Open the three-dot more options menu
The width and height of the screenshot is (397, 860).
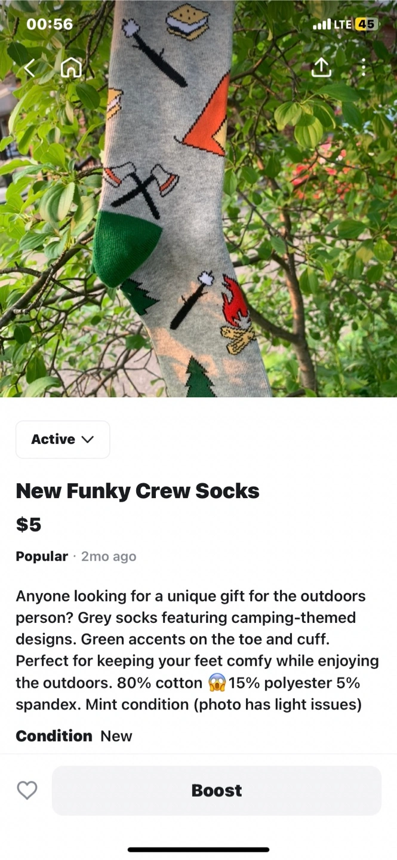pyautogui.click(x=364, y=67)
